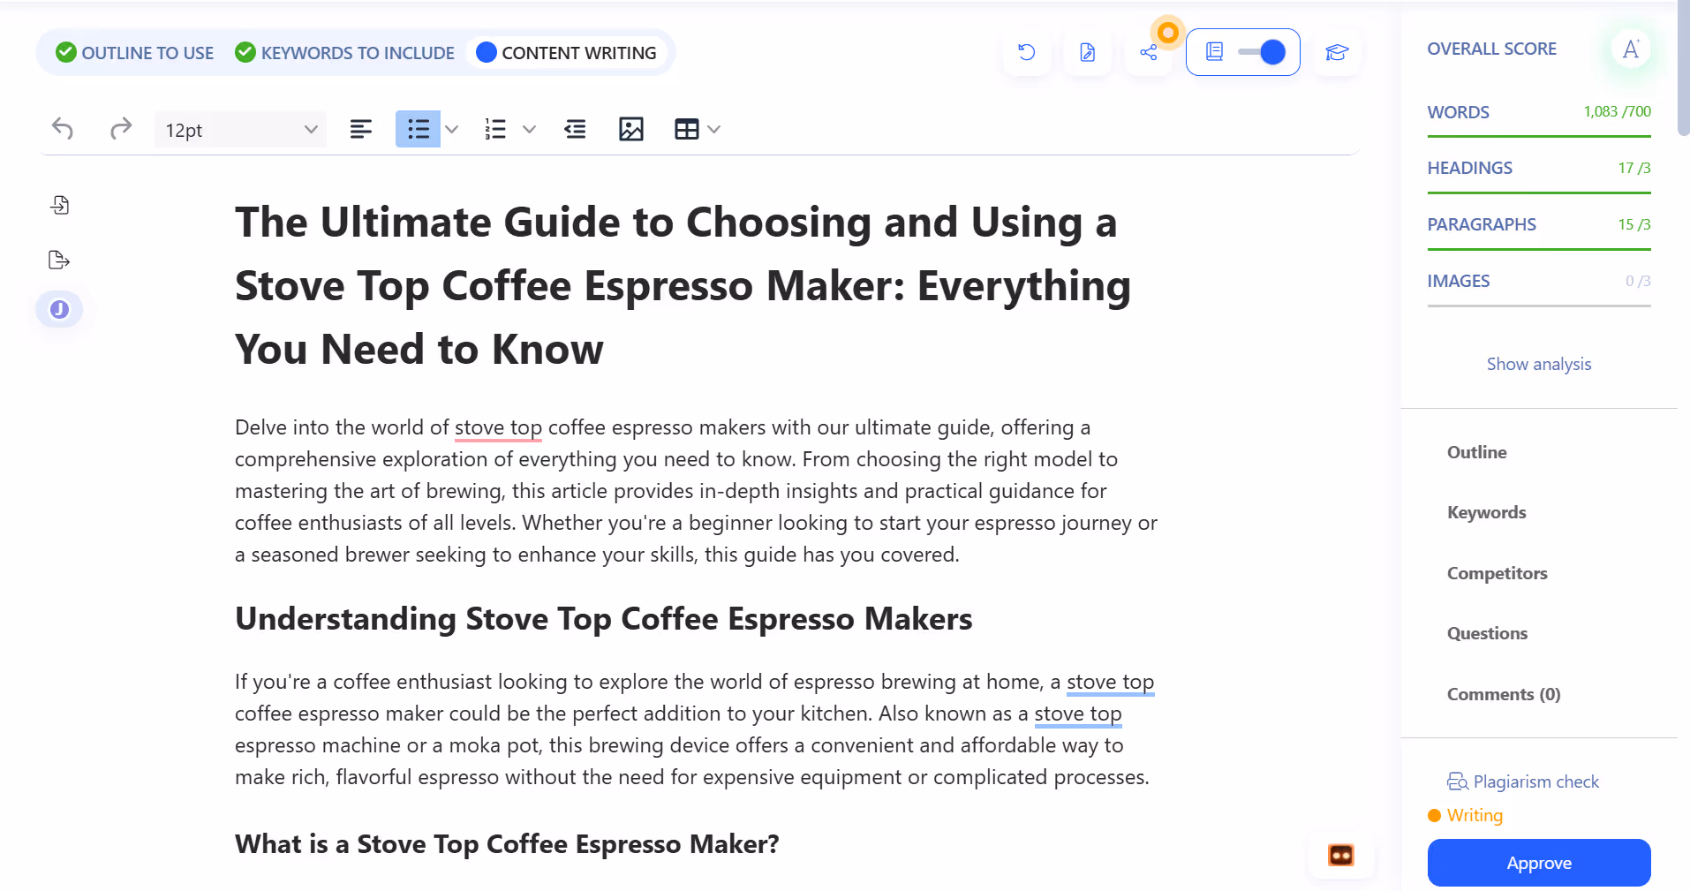Click the Writing status label
1690x891 pixels.
[x=1475, y=815]
